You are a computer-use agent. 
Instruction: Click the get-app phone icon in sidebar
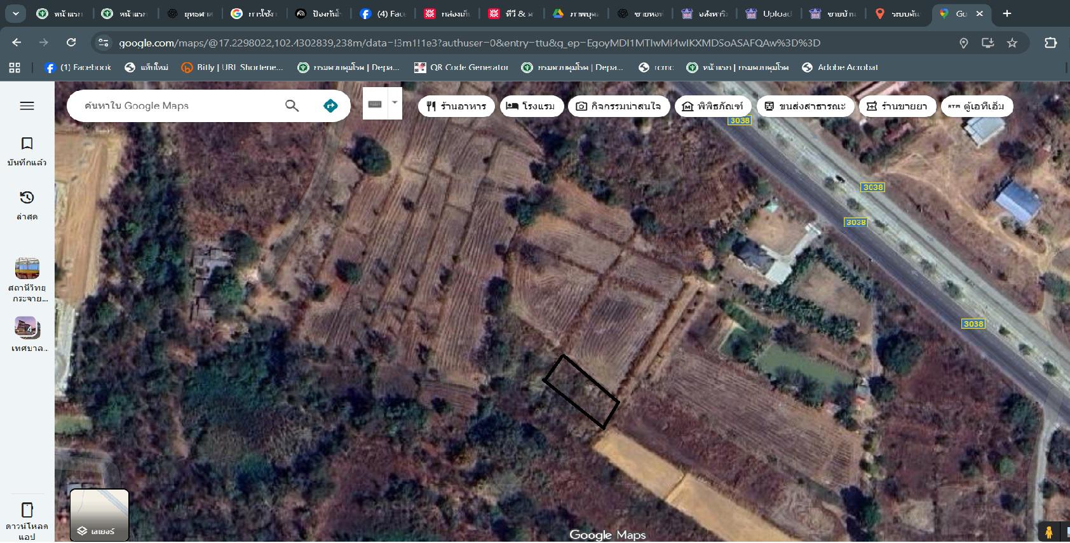27,510
